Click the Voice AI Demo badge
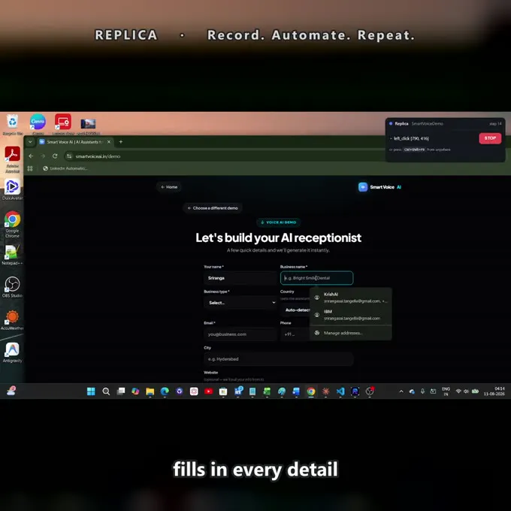Image resolution: width=511 pixels, height=511 pixels. click(x=279, y=222)
